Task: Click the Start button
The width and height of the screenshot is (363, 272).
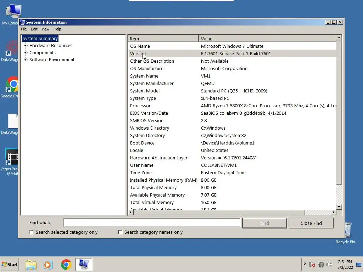Action: click(10, 264)
